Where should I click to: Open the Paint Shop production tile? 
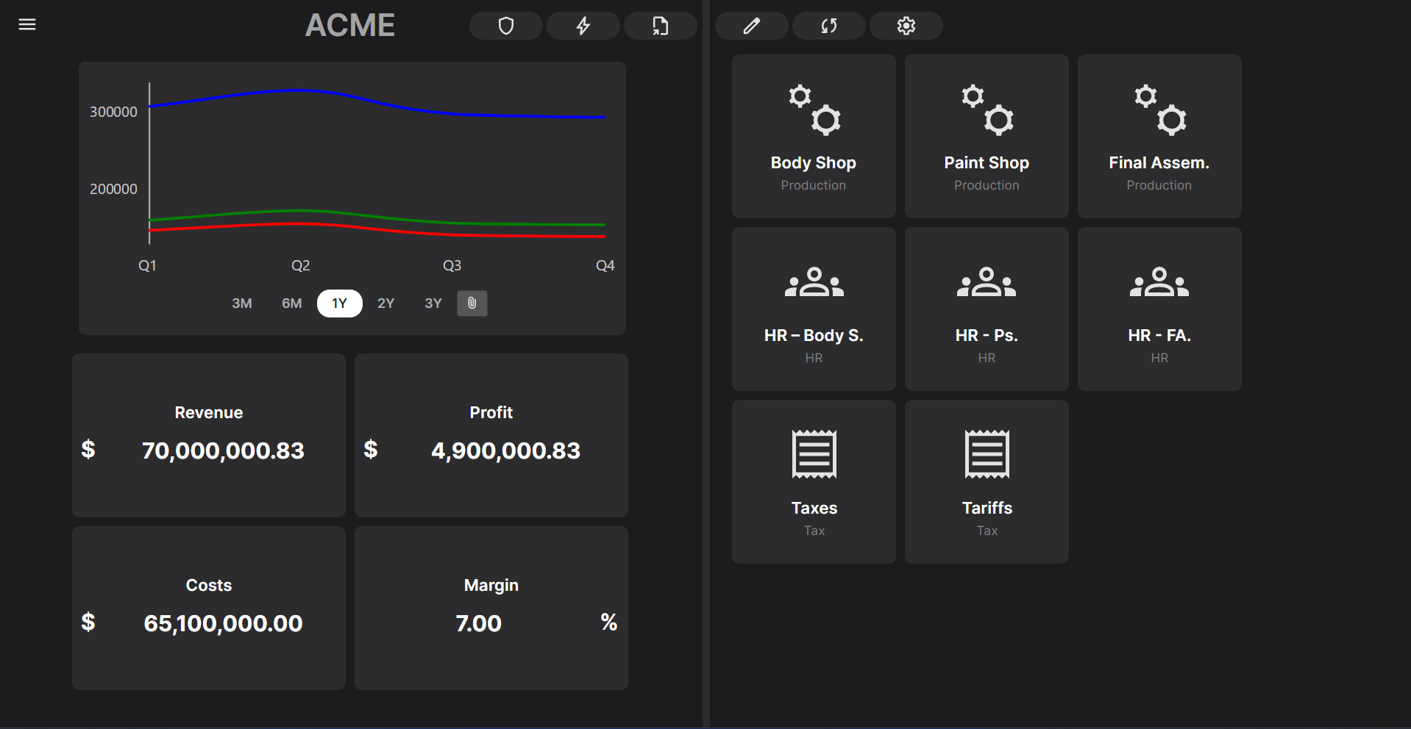[x=987, y=137]
